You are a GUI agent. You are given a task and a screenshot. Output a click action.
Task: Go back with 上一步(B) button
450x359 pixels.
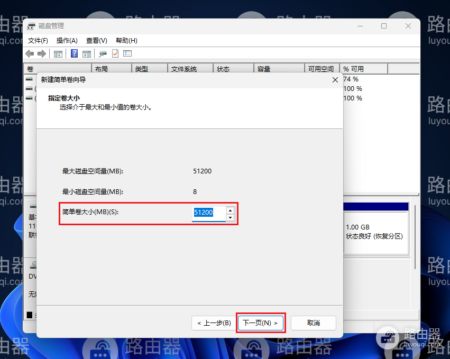tap(214, 323)
